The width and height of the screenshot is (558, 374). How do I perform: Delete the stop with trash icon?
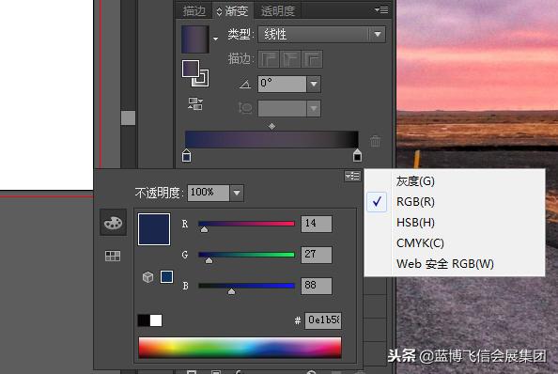[x=375, y=141]
